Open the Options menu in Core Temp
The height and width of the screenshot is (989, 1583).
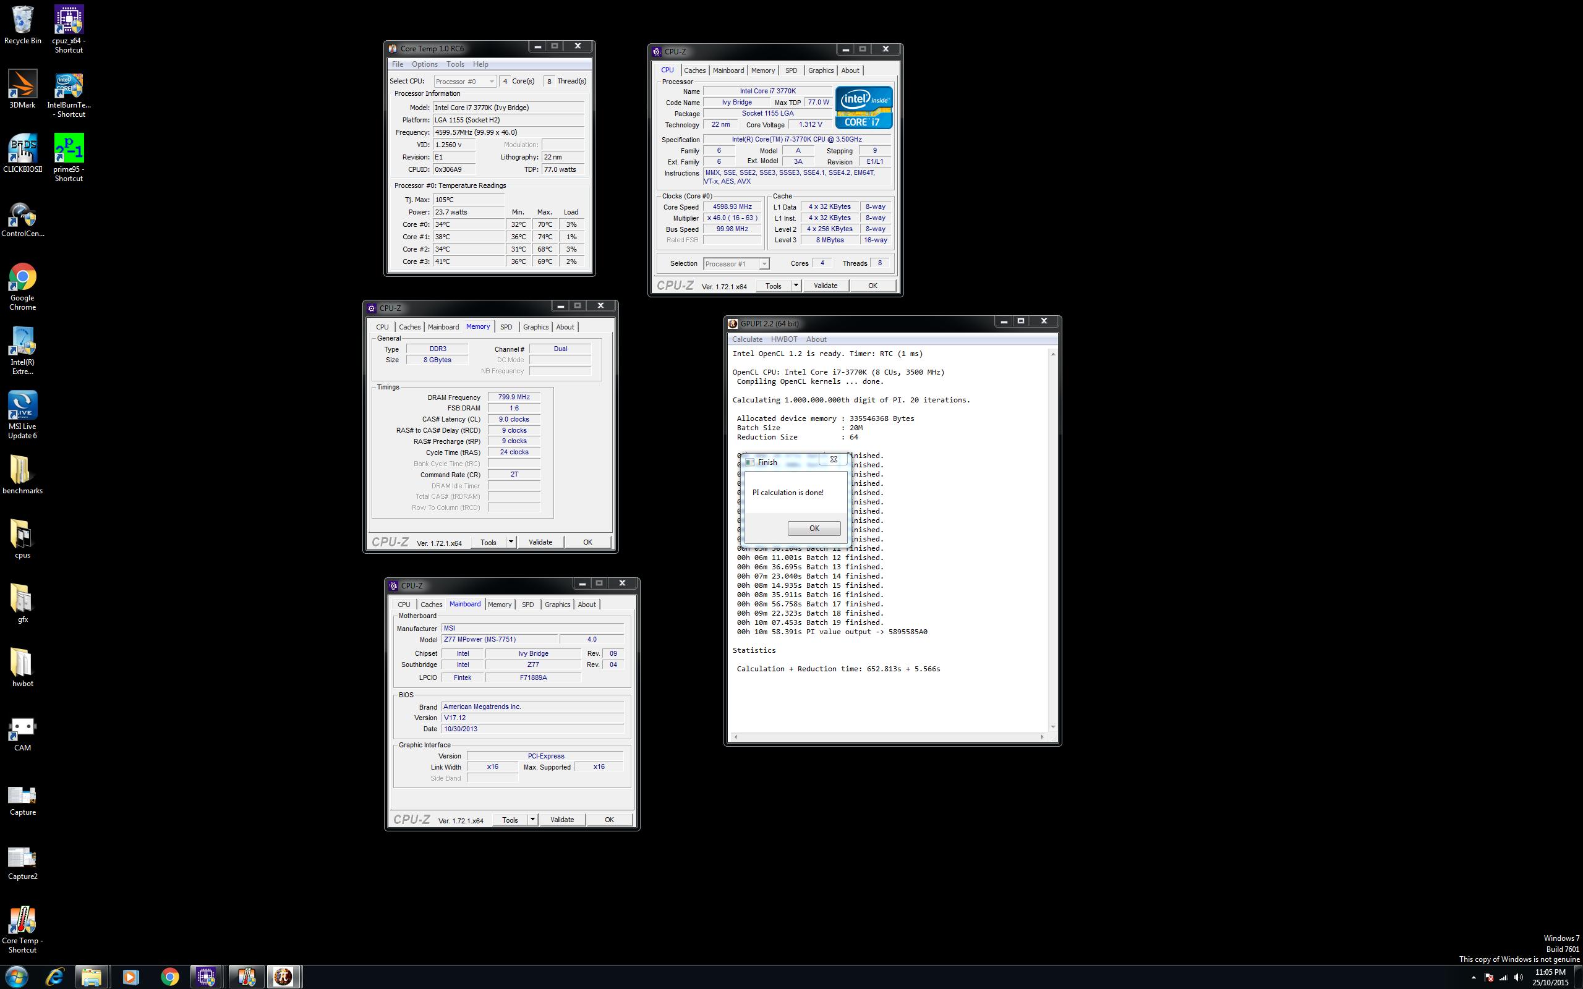point(425,64)
